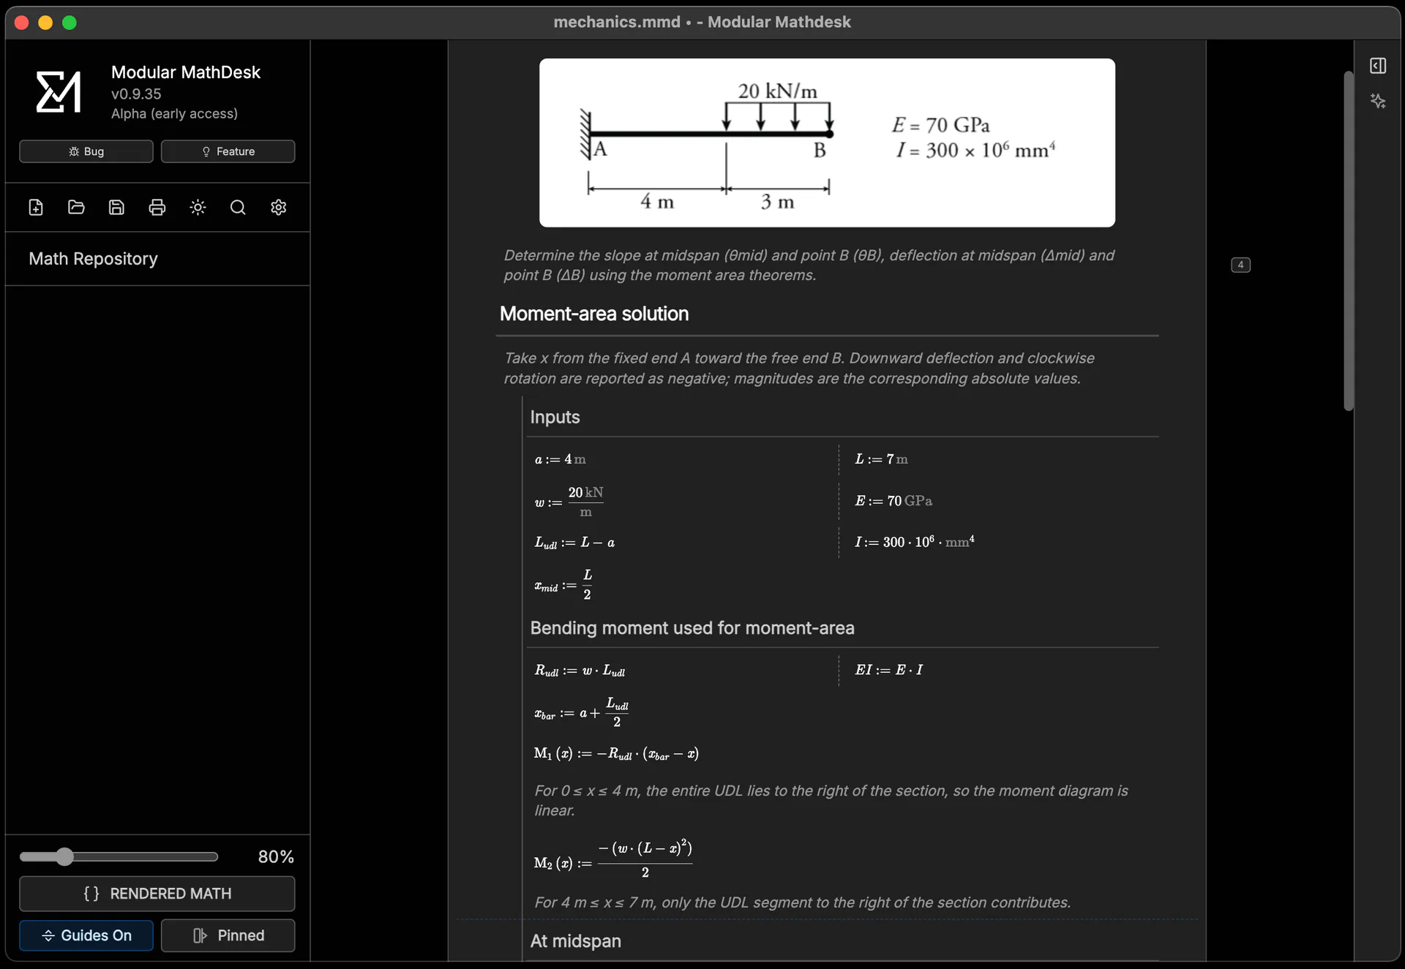The image size is (1405, 969).
Task: Click the Inputs section heading
Action: pos(555,417)
